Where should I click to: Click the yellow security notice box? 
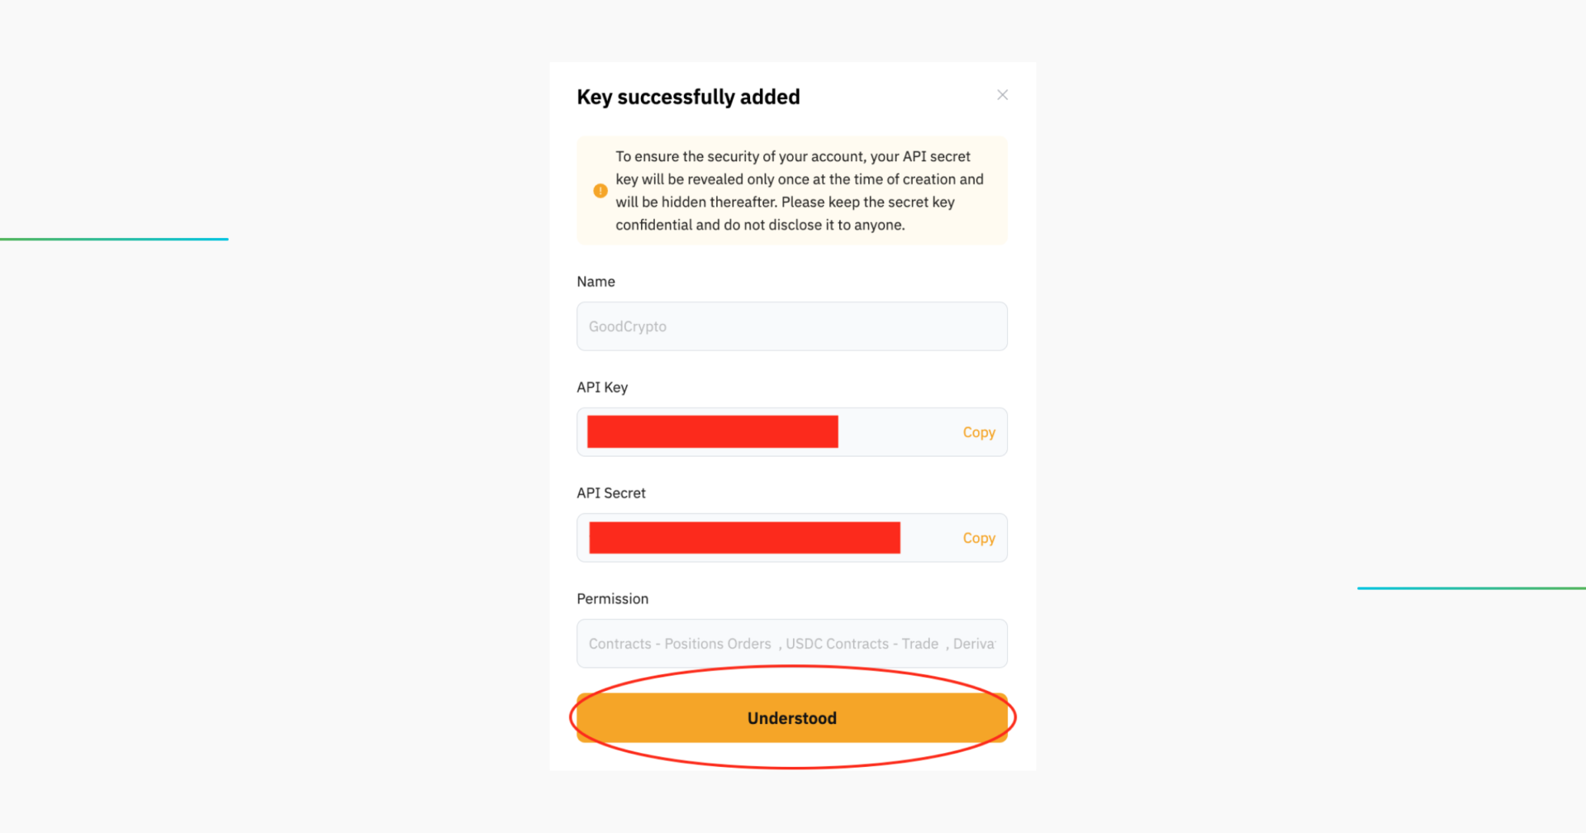791,190
